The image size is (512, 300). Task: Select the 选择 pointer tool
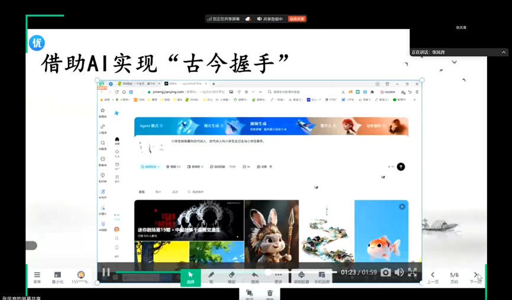(190, 276)
